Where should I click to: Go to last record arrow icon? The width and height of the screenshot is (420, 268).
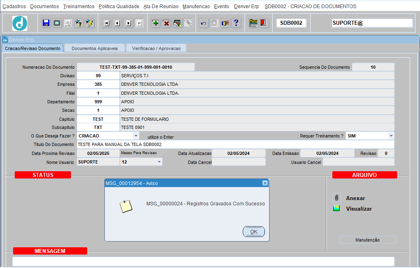139,23
